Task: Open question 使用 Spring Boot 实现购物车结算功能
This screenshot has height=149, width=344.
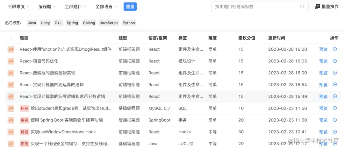Action: click(67, 120)
